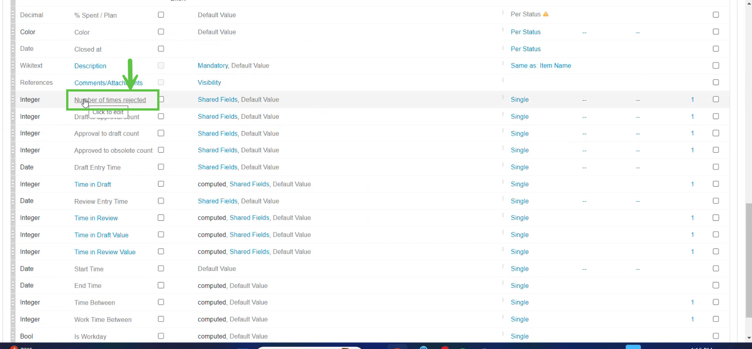Open Shared Fields in the Draft Entry Time row

tap(217, 167)
